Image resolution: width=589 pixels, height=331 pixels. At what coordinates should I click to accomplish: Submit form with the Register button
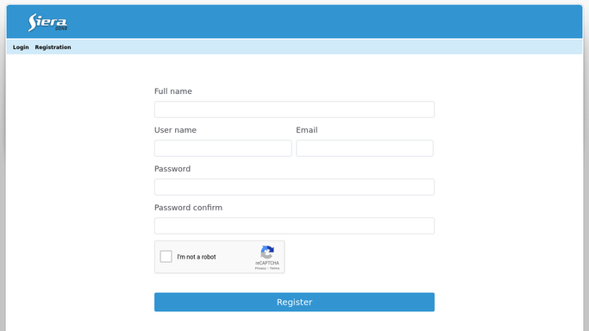tap(295, 302)
